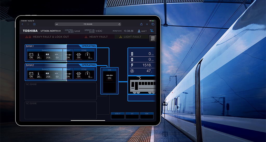
Task: Click BANK1 power gauge icon
Action: pyautogui.click(x=87, y=54)
